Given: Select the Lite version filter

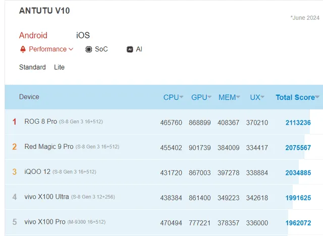Looking at the screenshot, I should pos(60,67).
